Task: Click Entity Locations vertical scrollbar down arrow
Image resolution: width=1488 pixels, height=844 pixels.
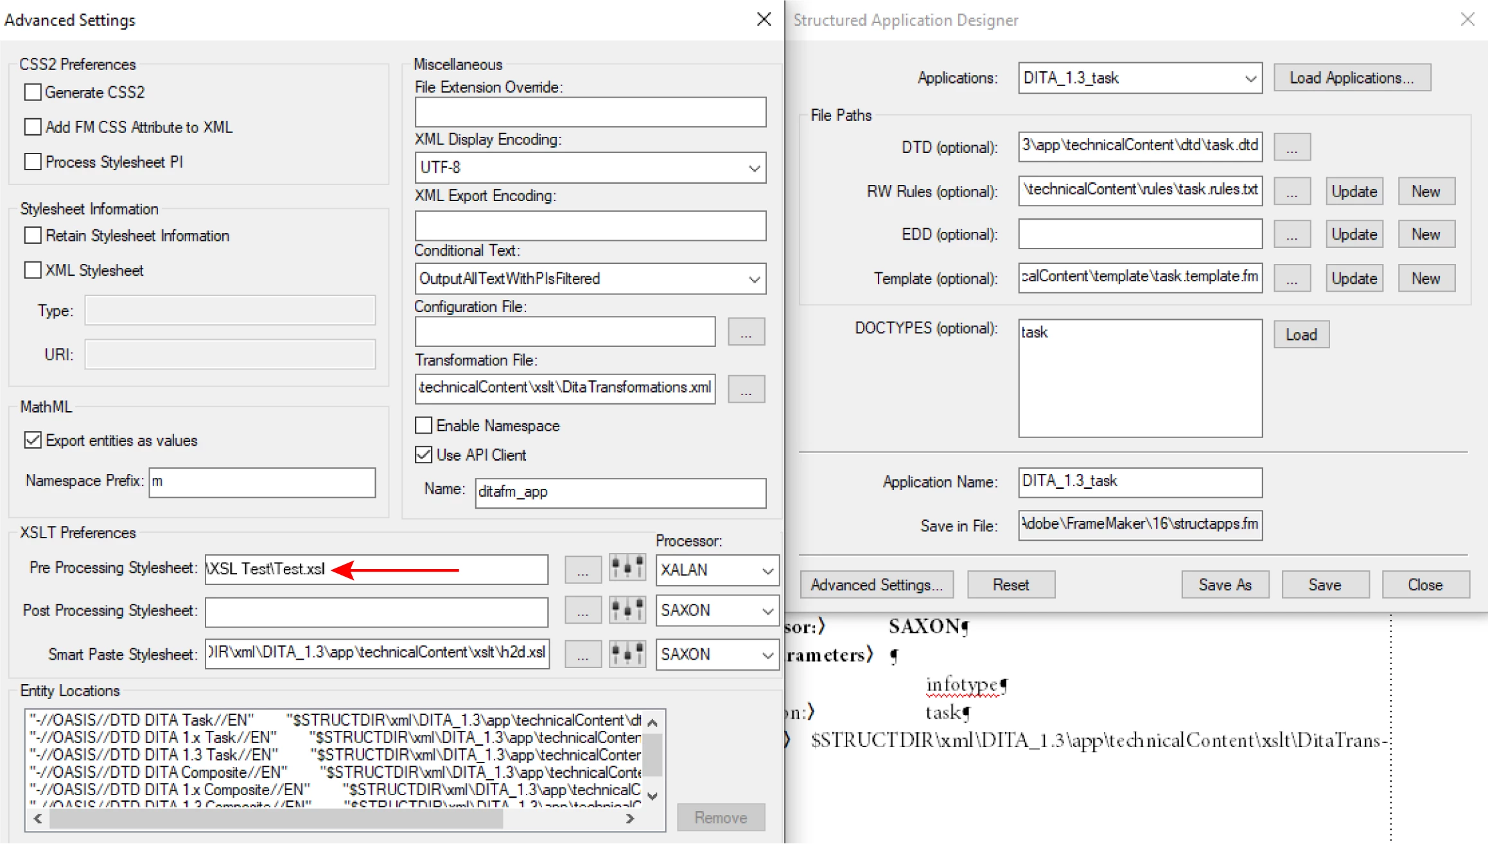Action: click(x=652, y=796)
